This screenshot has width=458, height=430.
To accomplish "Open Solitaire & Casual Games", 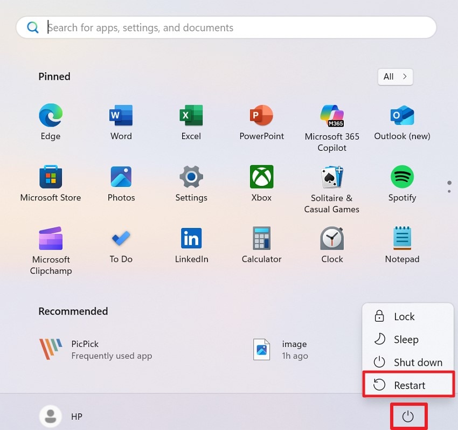I will (332, 190).
